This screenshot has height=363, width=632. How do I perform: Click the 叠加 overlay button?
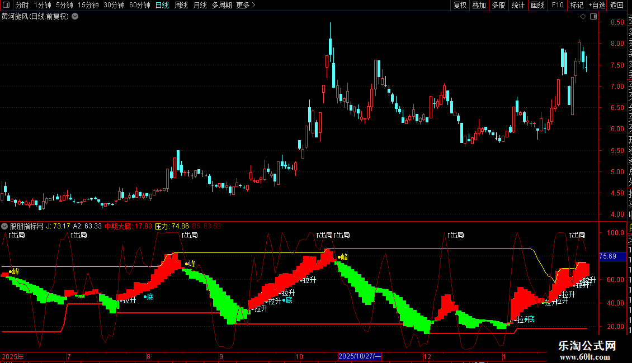tap(479, 5)
